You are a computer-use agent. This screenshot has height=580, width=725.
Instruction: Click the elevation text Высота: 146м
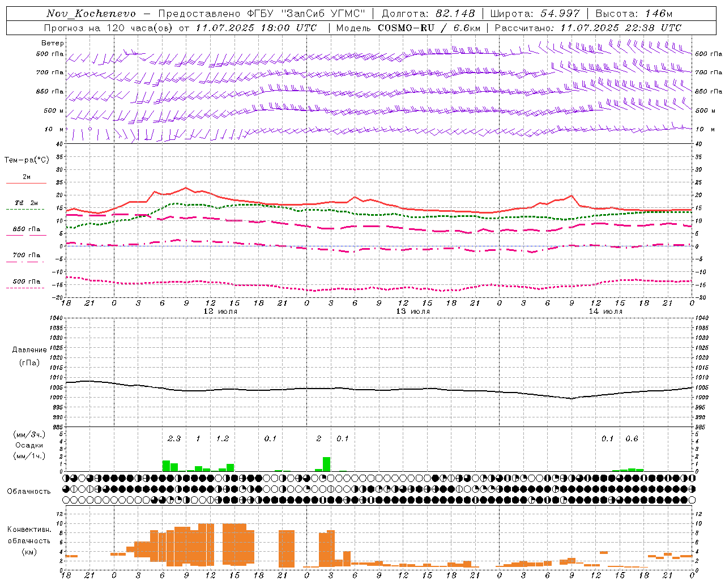[x=634, y=14]
